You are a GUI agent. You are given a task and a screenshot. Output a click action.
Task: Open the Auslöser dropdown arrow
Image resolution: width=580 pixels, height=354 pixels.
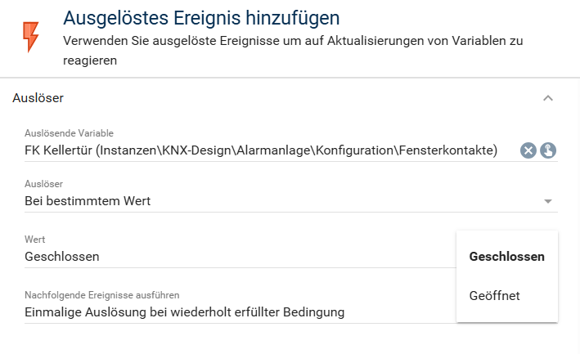click(548, 201)
